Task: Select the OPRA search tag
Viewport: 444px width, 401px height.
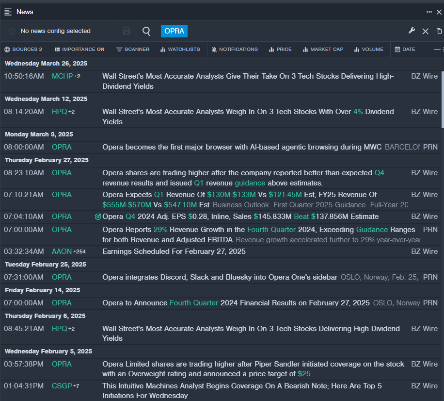Action: 174,31
